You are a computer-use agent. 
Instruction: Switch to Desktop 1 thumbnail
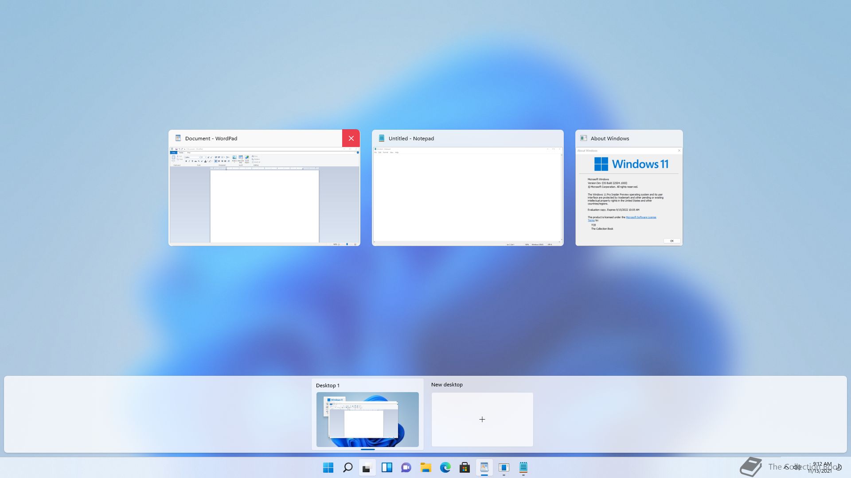click(367, 419)
